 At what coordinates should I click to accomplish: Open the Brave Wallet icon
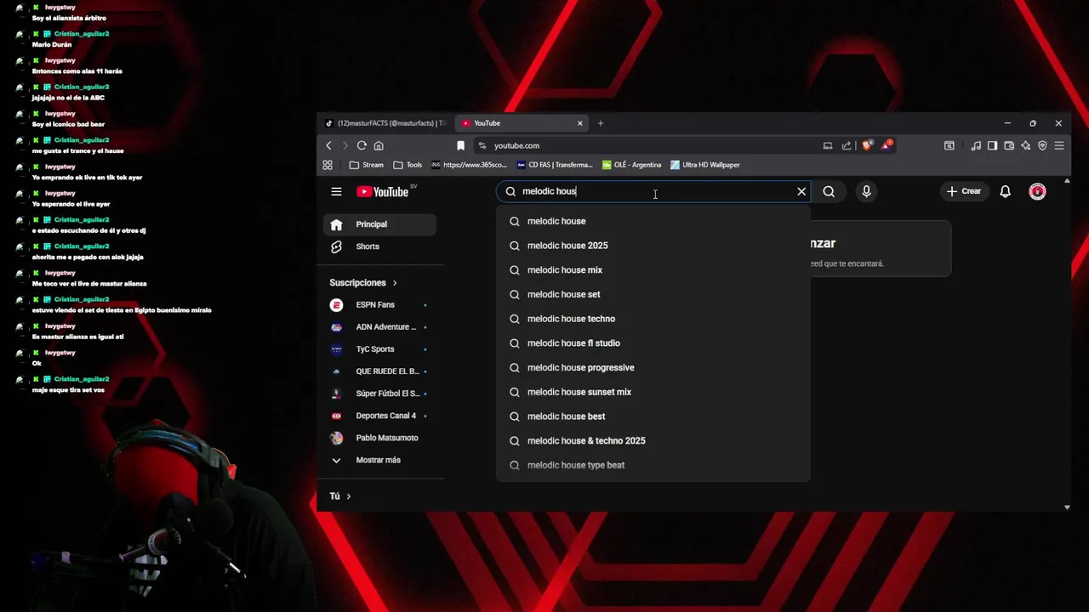click(1009, 145)
